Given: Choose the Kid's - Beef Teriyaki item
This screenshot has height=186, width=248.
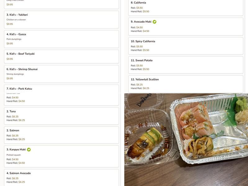Looking at the screenshot, I should [x=61, y=57].
